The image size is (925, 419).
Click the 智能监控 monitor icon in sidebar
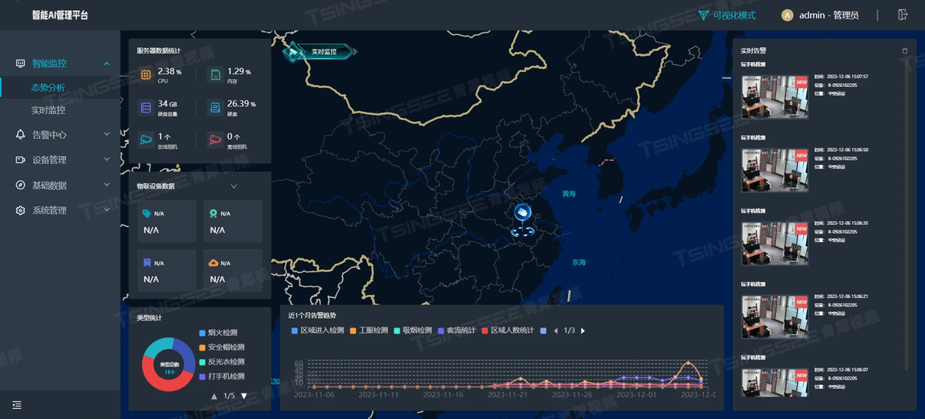tap(21, 63)
